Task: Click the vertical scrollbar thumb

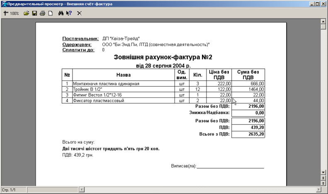Action: pyautogui.click(x=323, y=27)
